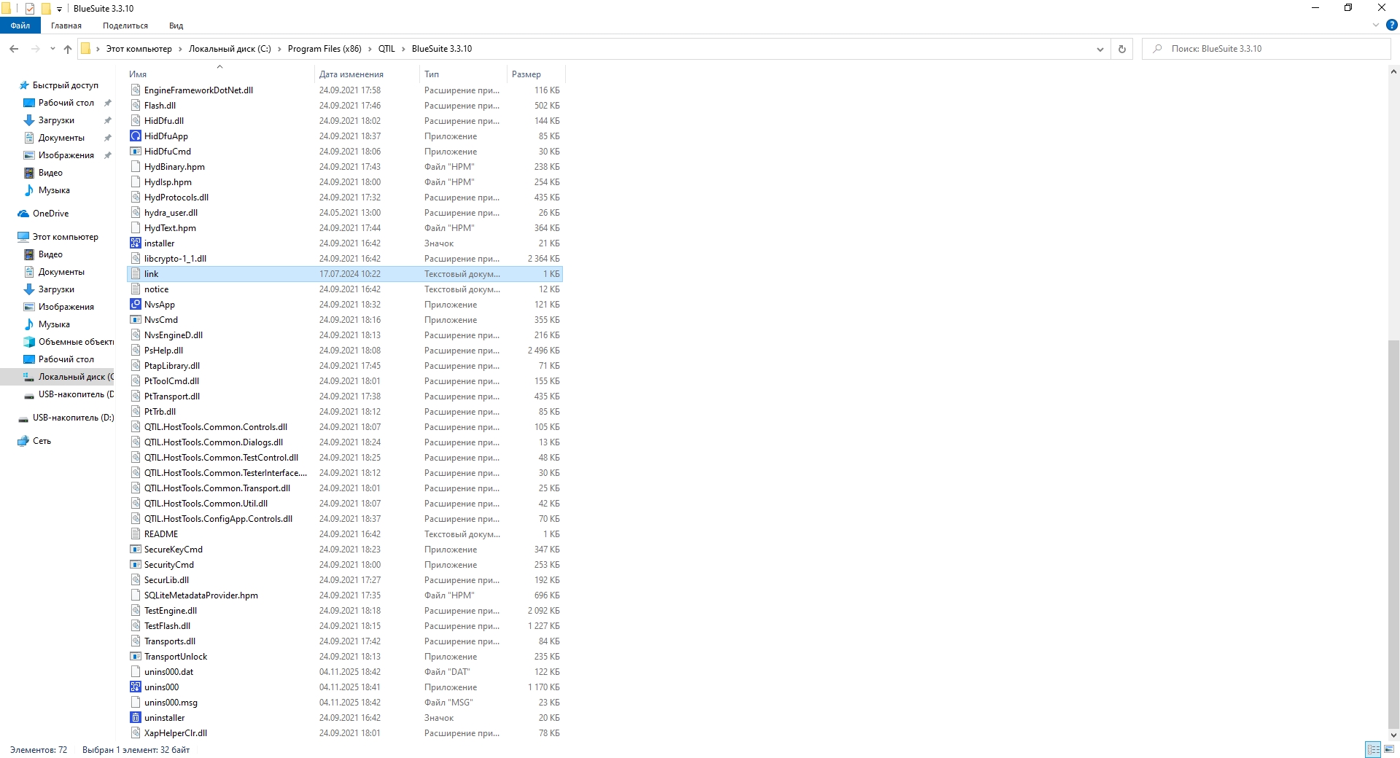Click the vertical scrollbar of the file list

1393,510
